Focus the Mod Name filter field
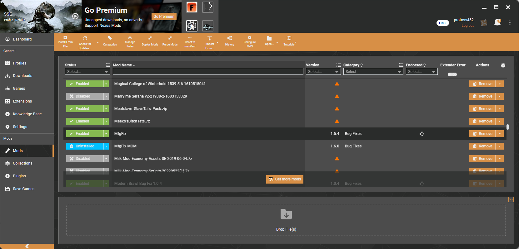 pyautogui.click(x=208, y=72)
